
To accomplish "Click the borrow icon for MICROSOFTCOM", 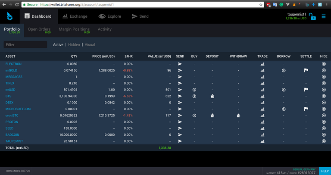I will [284, 109].
